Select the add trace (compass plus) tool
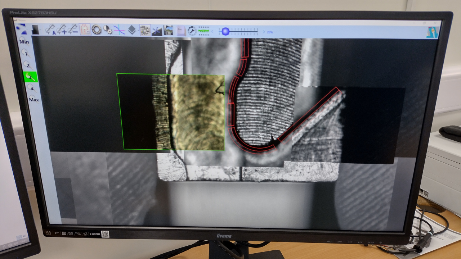 pyautogui.click(x=62, y=29)
